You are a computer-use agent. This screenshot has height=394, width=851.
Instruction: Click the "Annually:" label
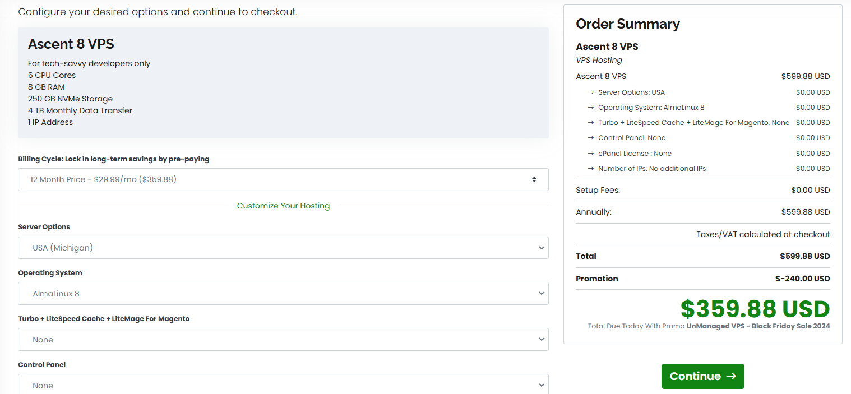594,212
